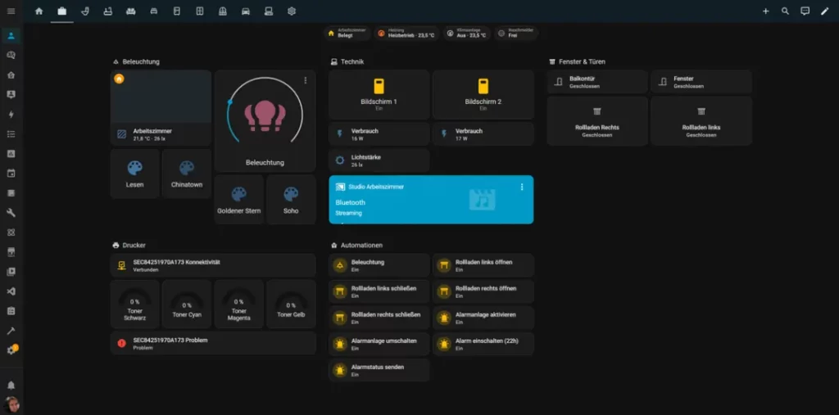Activate the Goldener Stern light scene
This screenshot has width=839, height=415.
coord(238,200)
